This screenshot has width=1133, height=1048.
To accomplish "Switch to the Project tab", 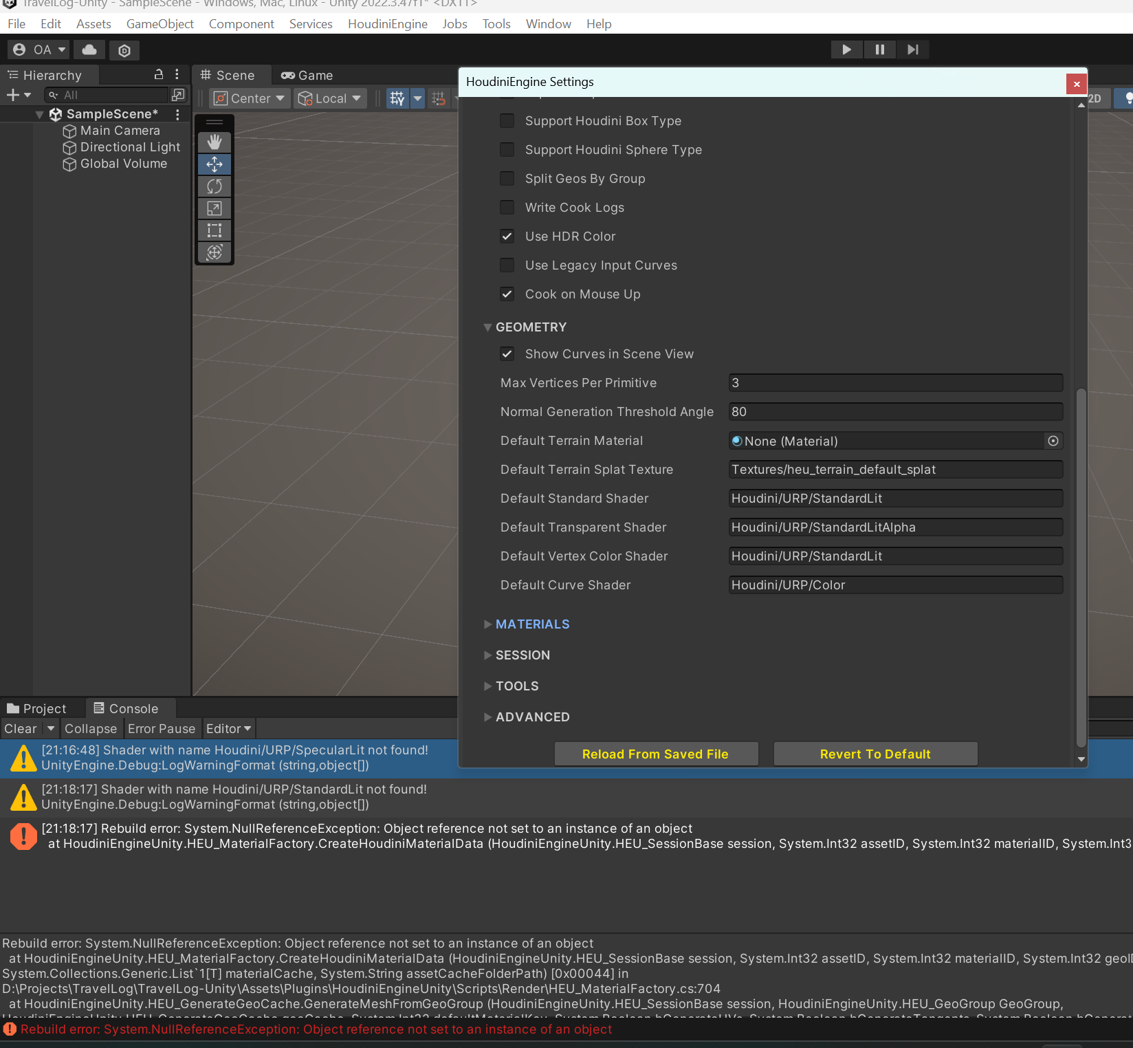I will pyautogui.click(x=37, y=708).
